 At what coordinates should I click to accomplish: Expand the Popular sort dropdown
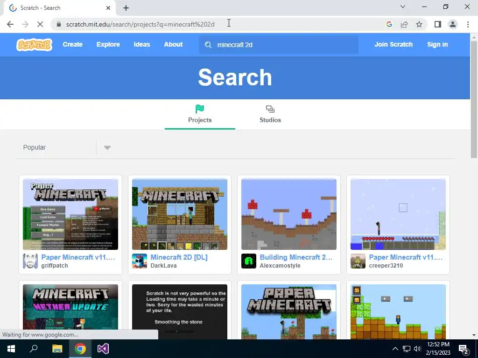tap(67, 147)
